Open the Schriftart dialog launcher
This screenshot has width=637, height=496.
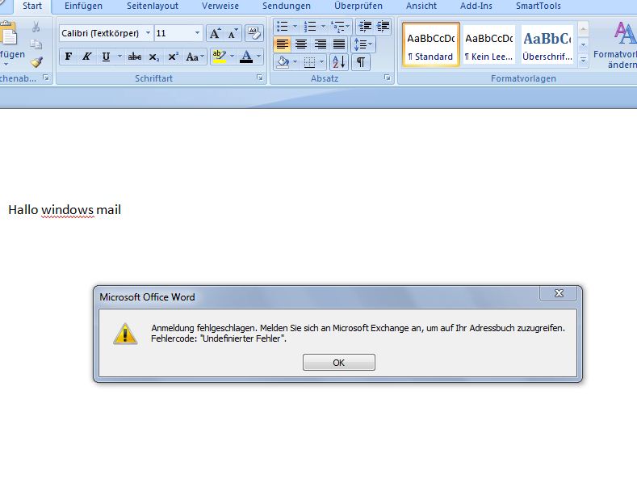(260, 78)
